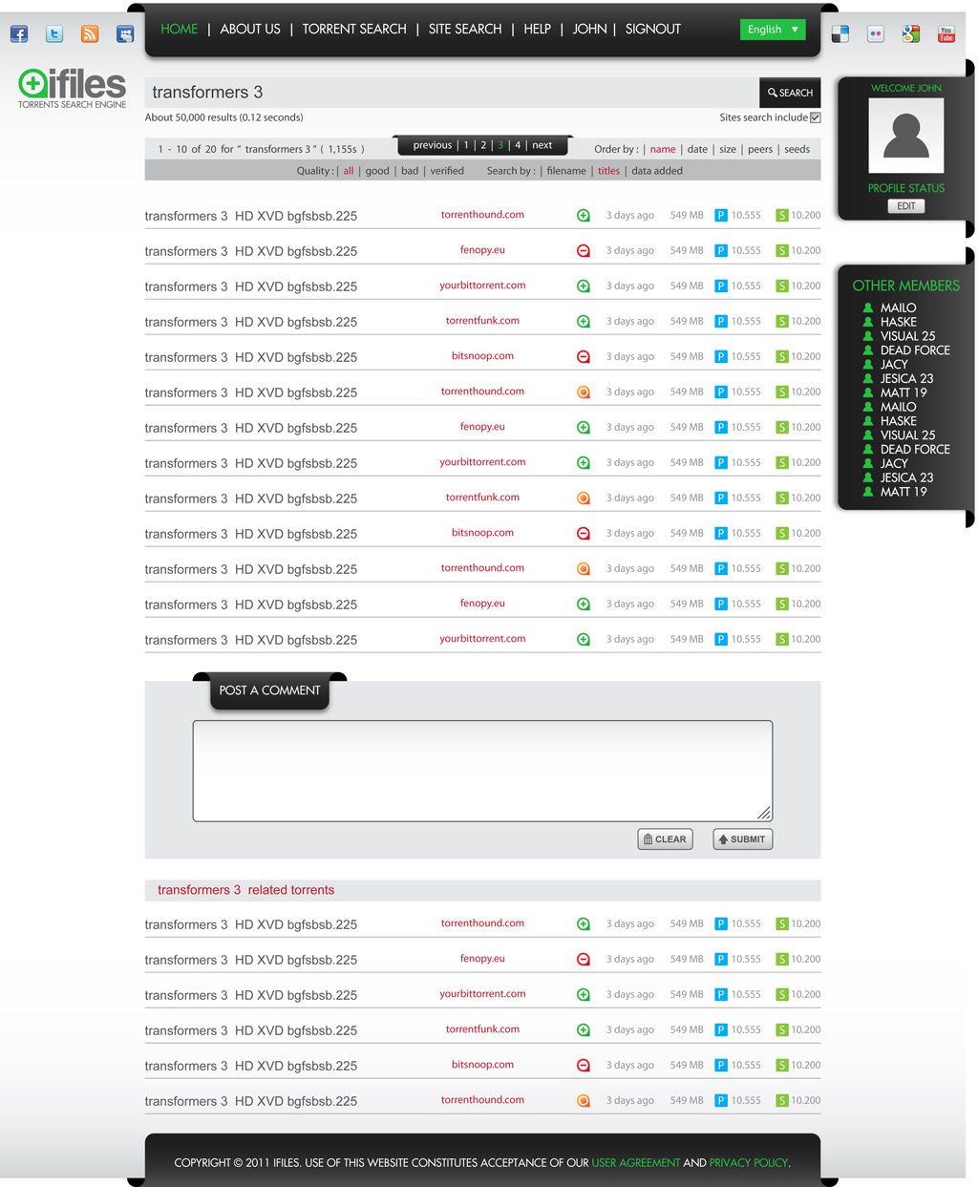Click the user icon beside first MAILO member

pos(868,307)
